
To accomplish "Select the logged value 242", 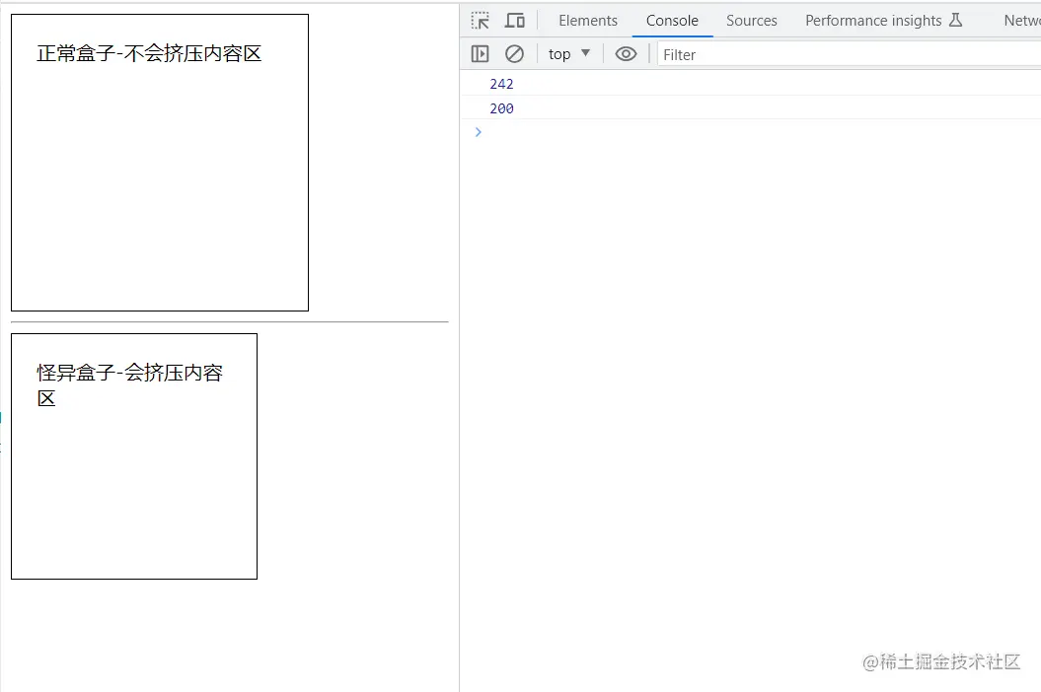I will pos(501,84).
